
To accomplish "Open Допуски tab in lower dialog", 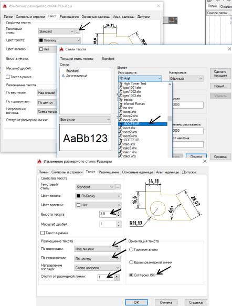I will coord(189,172).
